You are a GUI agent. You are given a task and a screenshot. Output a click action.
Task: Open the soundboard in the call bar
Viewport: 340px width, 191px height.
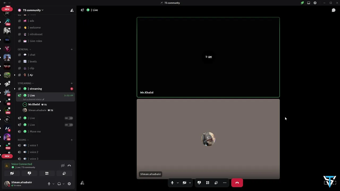(x=216, y=183)
